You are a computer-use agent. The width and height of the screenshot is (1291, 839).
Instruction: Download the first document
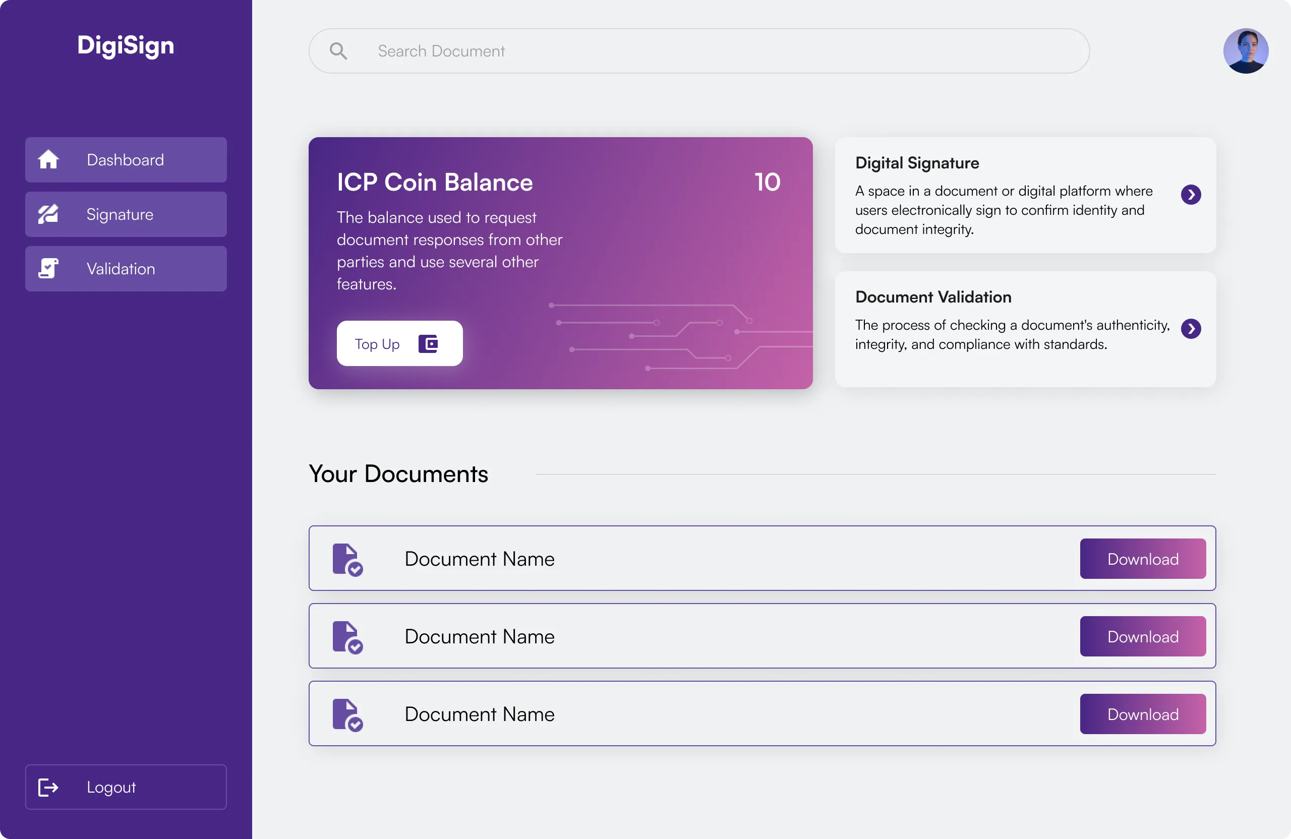1142,559
